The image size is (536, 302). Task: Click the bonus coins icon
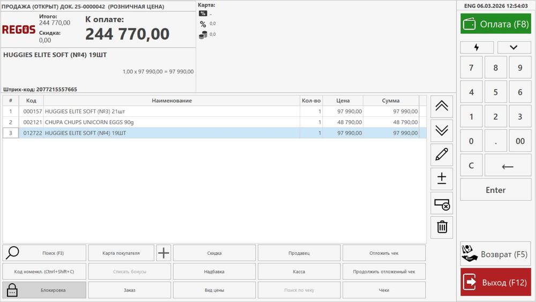pos(203,34)
